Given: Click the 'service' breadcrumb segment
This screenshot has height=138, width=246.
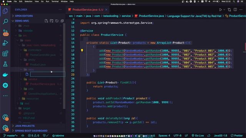Looking at the screenshot, I should (126, 16).
